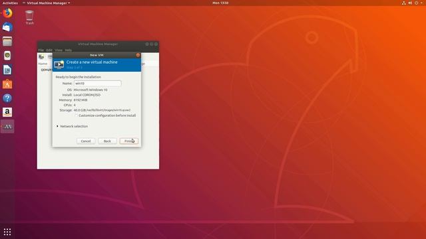The width and height of the screenshot is (426, 239).
Task: Show Applications grid button
Action: (x=7, y=232)
